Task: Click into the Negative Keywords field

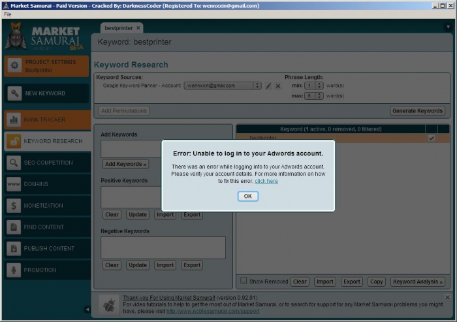Action: (163, 248)
